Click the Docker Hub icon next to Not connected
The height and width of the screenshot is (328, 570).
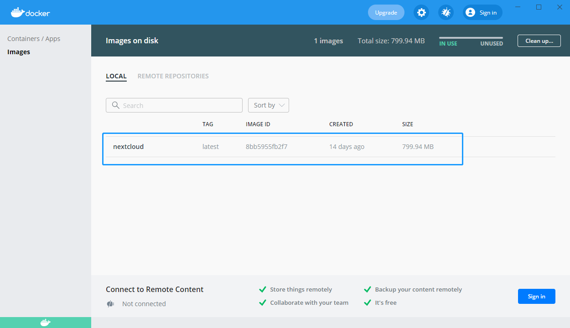[110, 304]
